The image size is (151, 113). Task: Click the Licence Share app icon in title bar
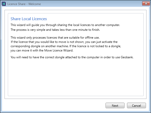[4, 4]
